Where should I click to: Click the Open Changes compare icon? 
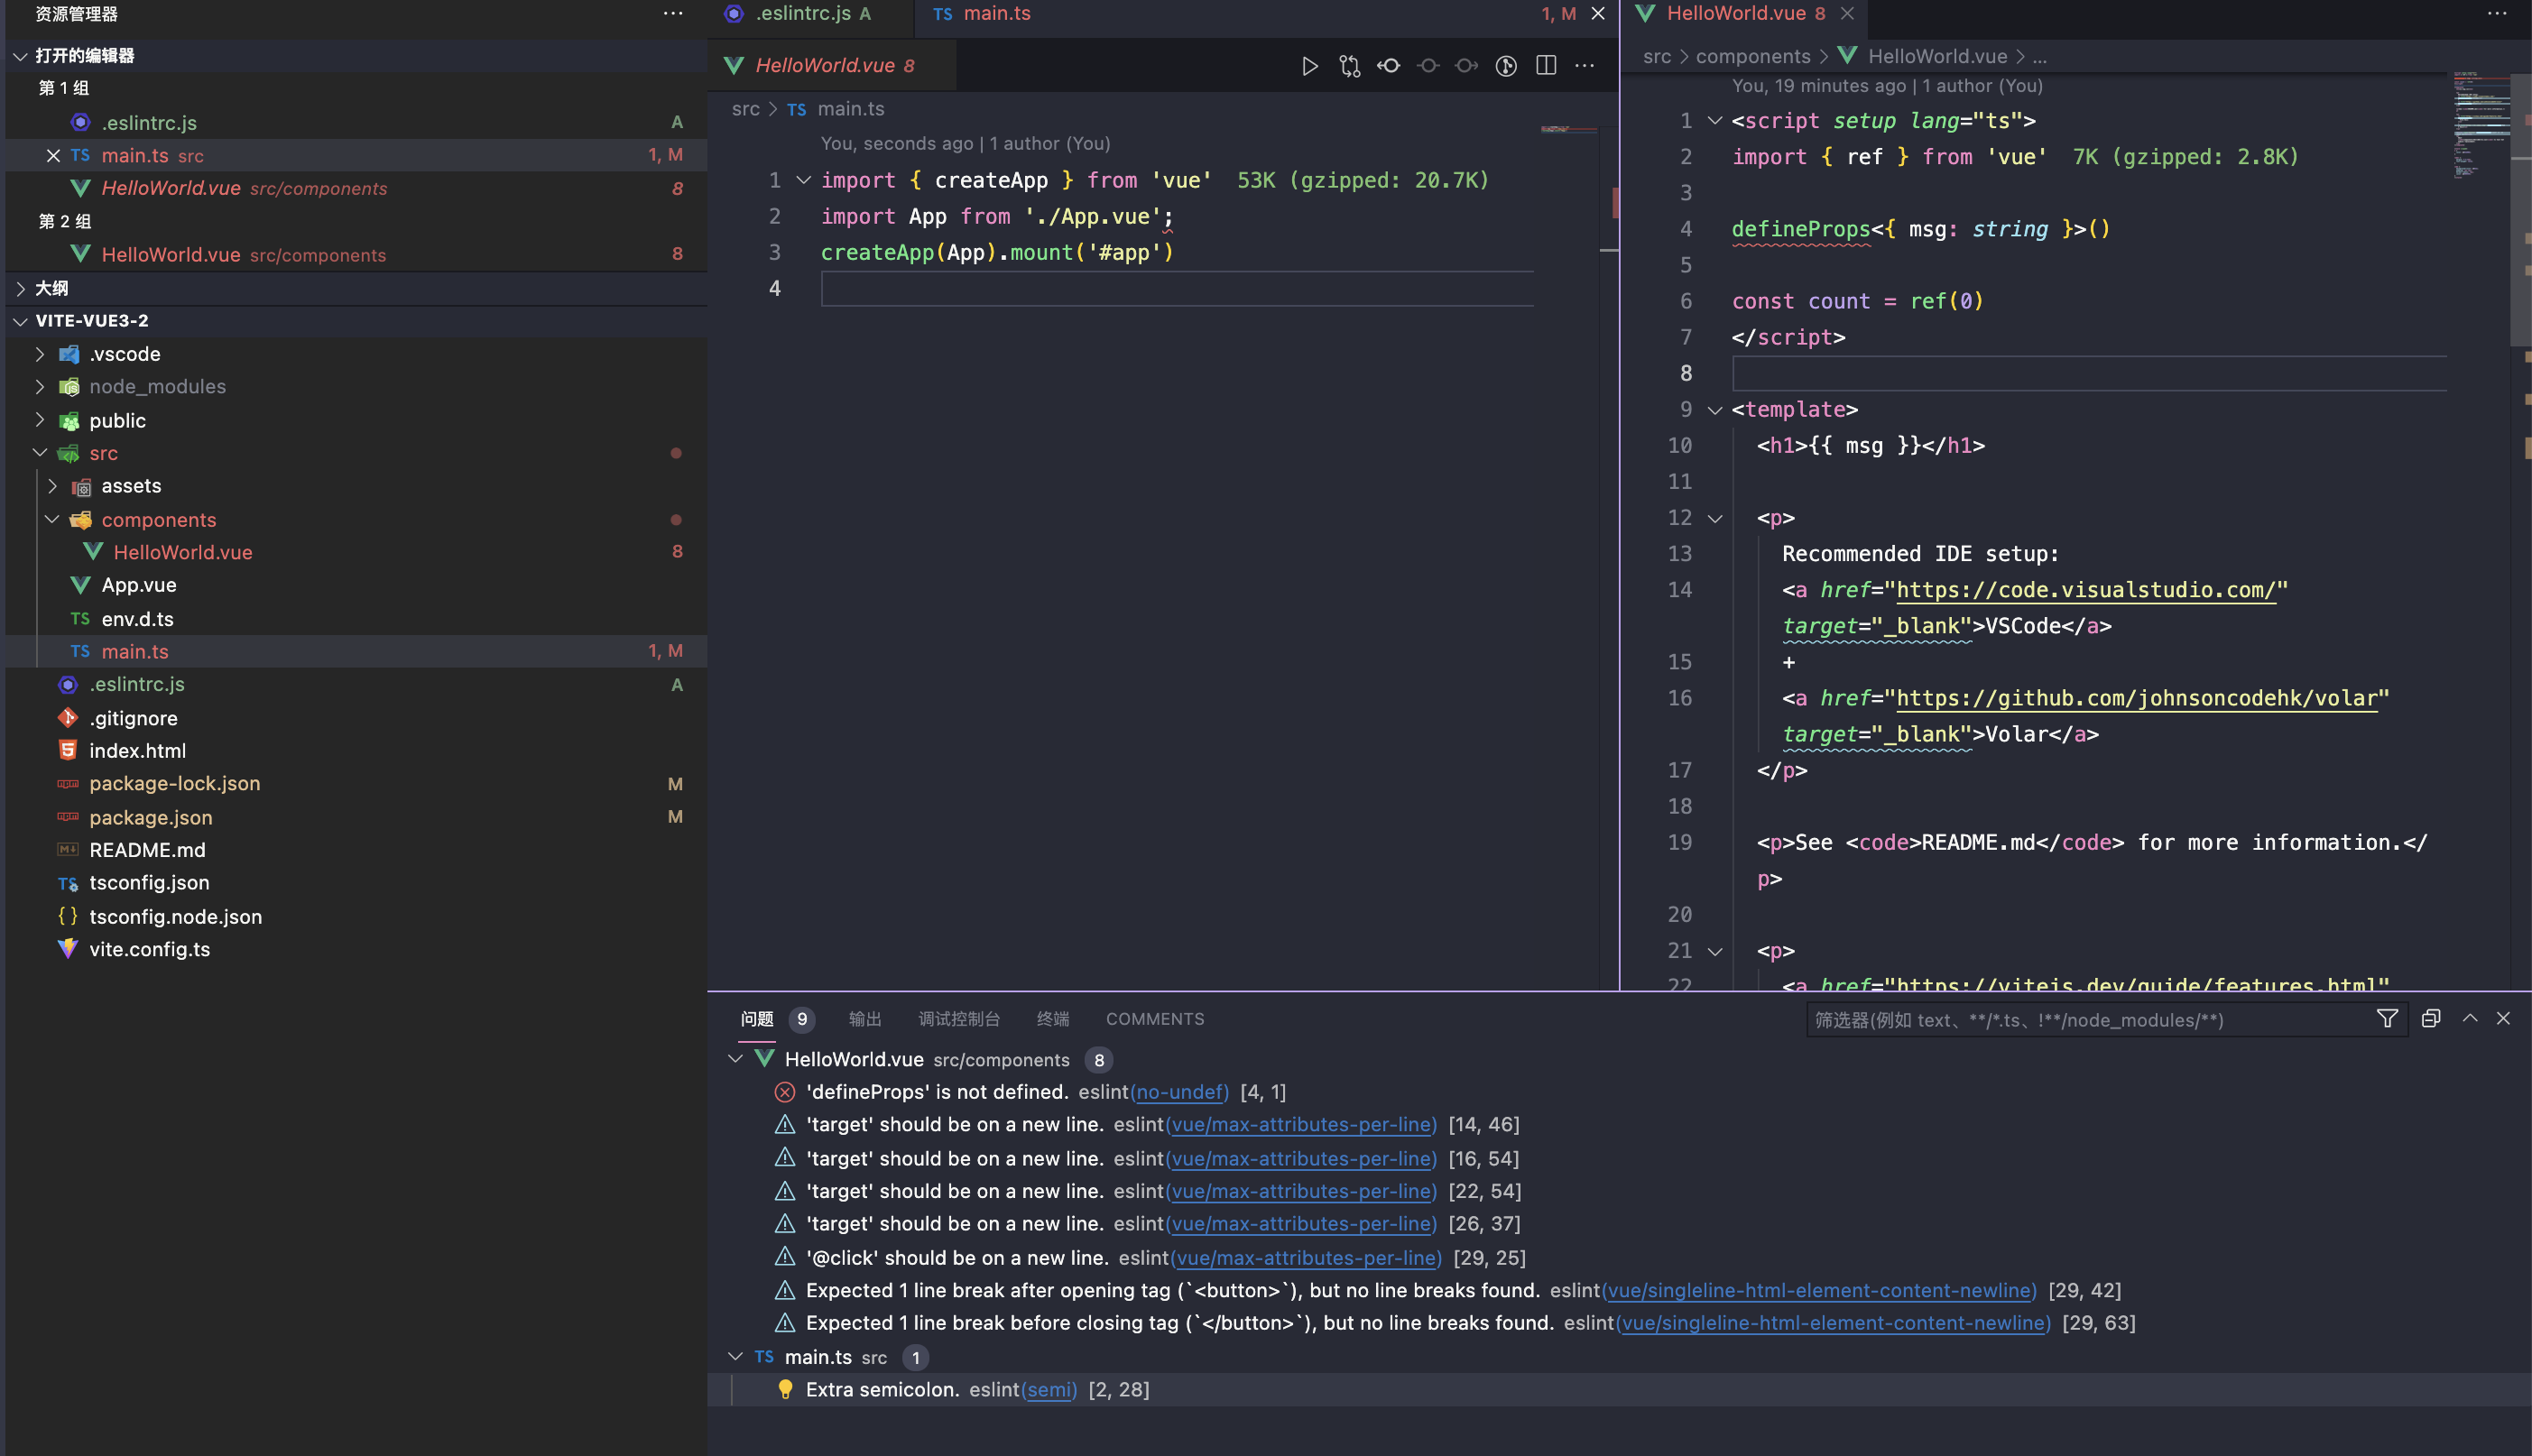tap(1349, 66)
